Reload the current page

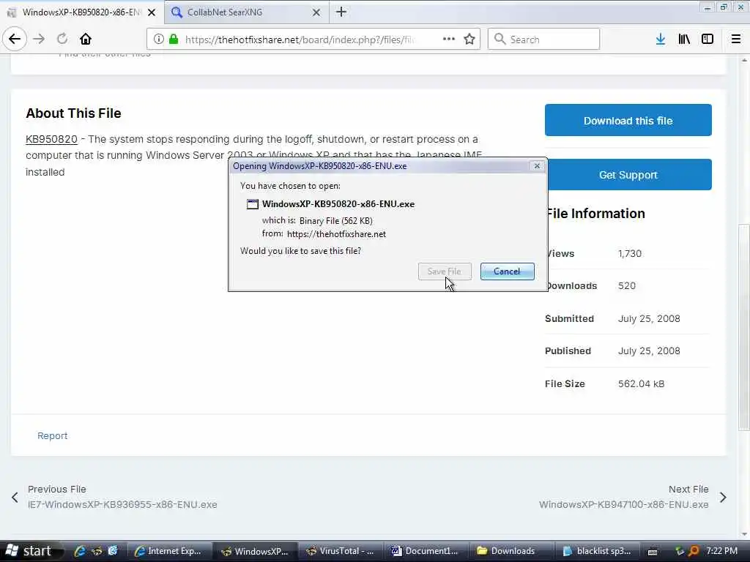[62, 40]
